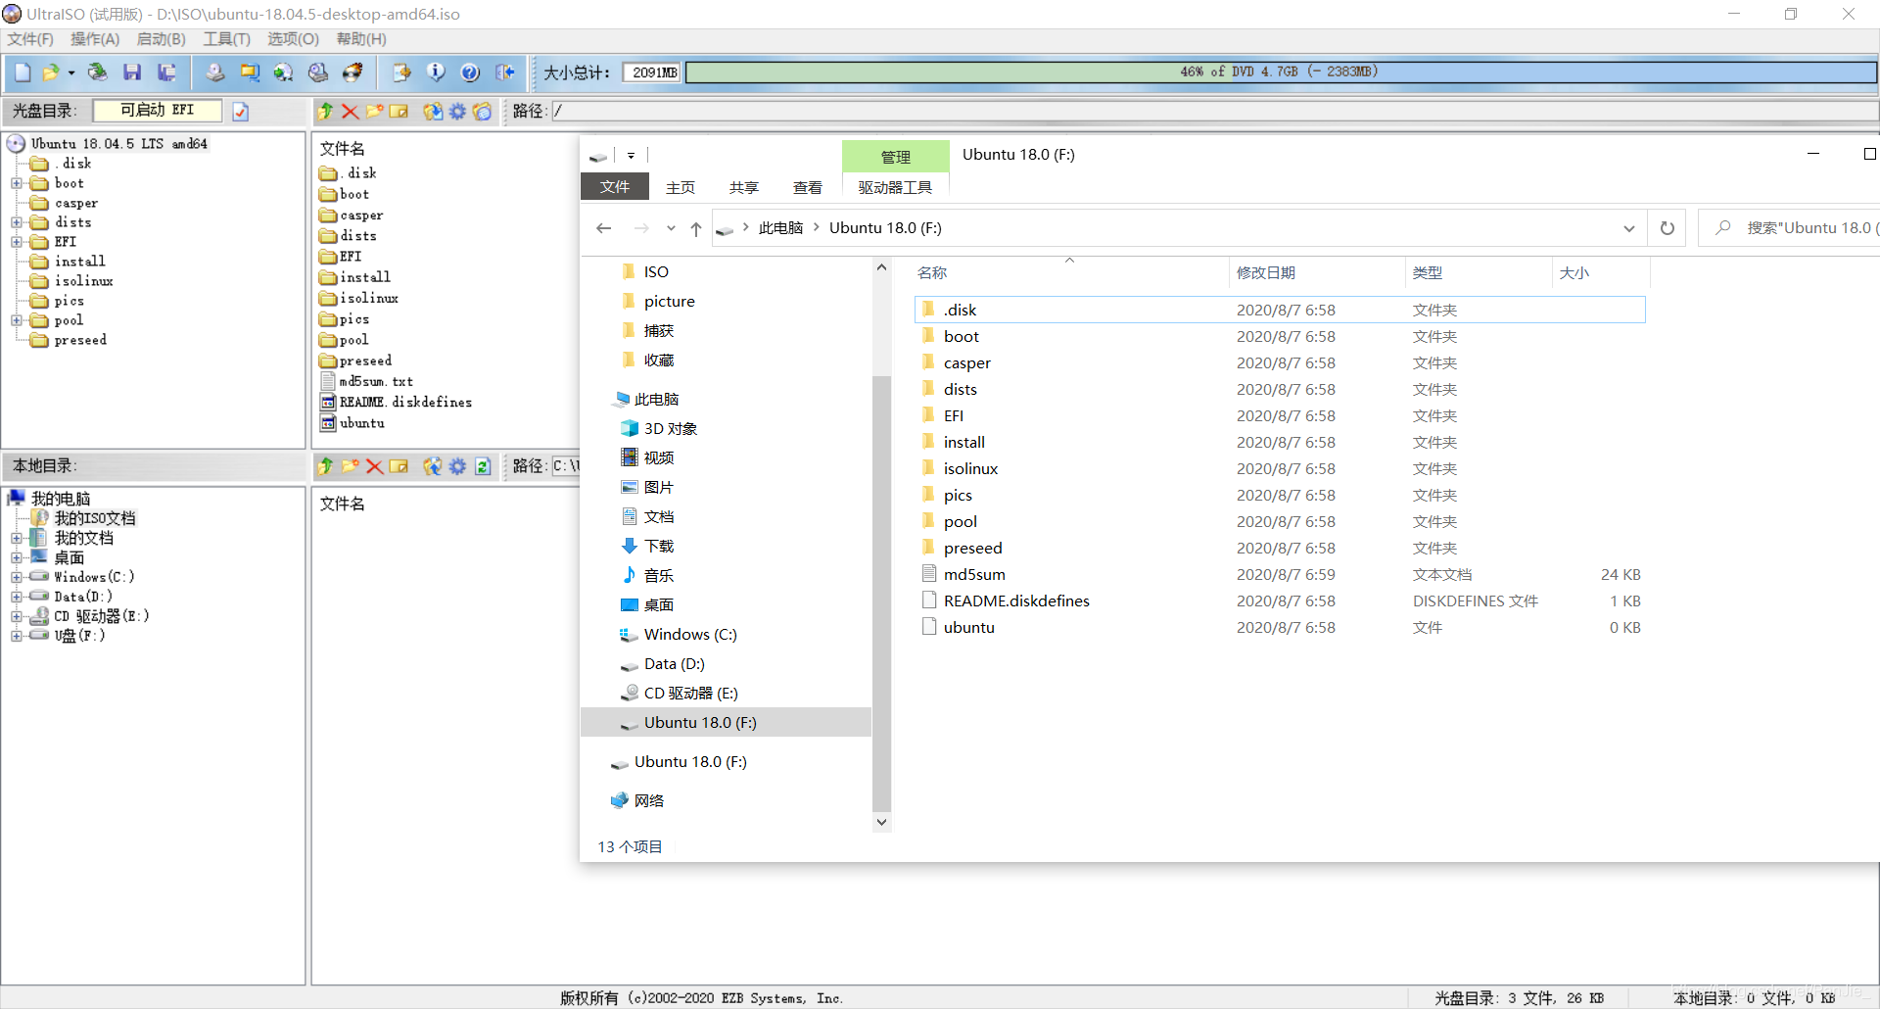The image size is (1880, 1009).
Task: Click the Rename icon in the disc directory toolbar
Action: click(399, 112)
